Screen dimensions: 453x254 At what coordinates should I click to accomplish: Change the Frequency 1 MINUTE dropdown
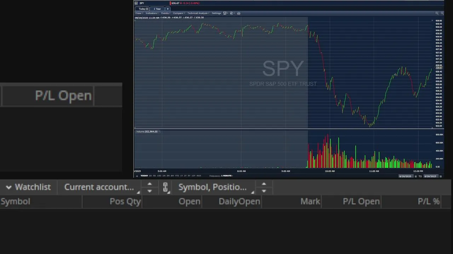(226, 176)
